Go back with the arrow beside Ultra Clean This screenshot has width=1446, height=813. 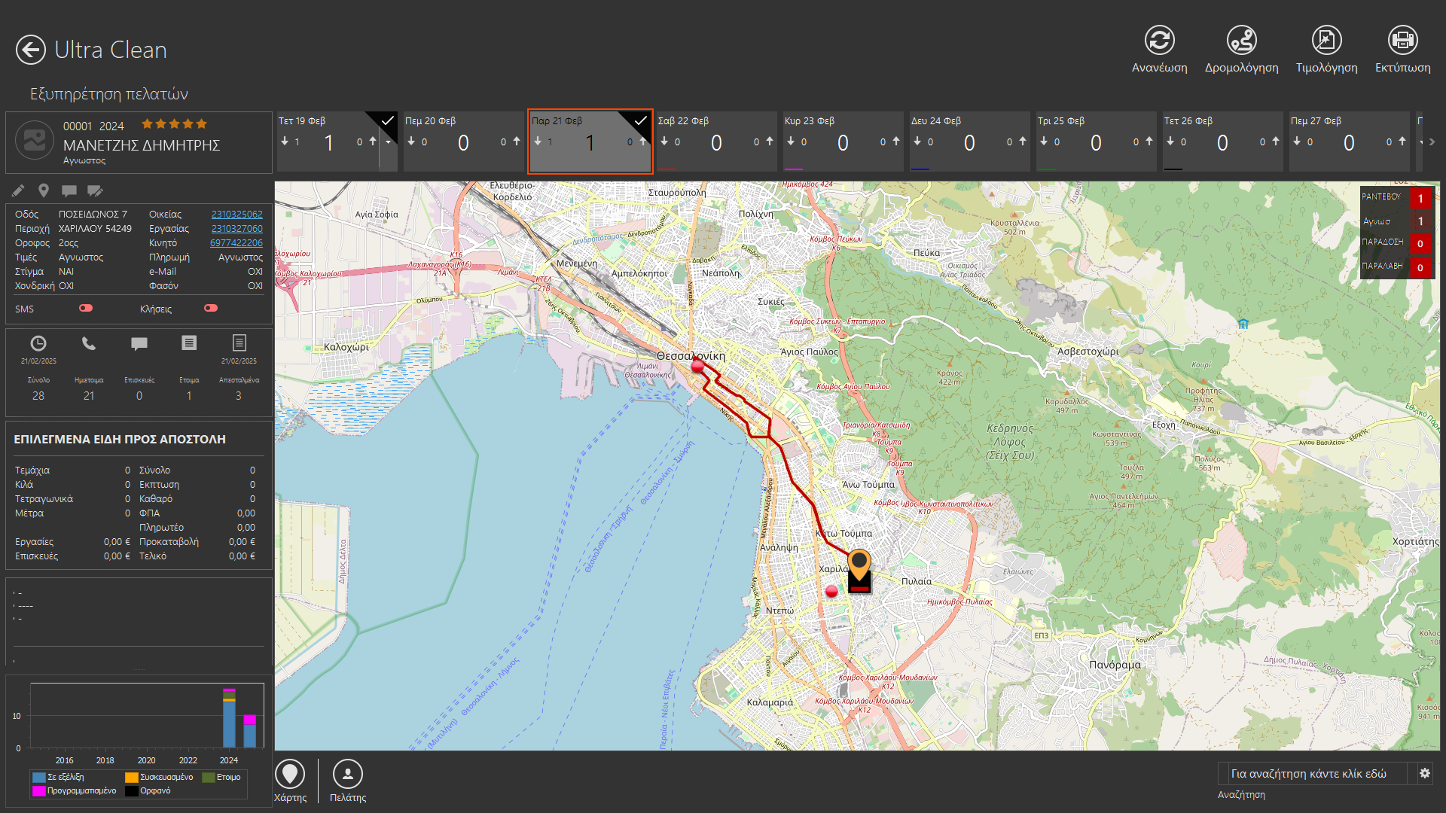click(31, 50)
